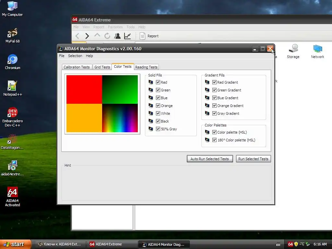
Task: Open the Chromium desktop shortcut
Action: pos(13,62)
